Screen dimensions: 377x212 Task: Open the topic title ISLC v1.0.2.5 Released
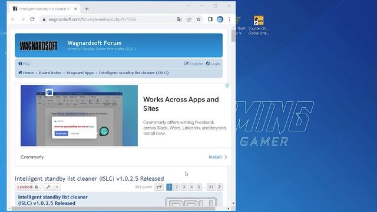pos(89,178)
